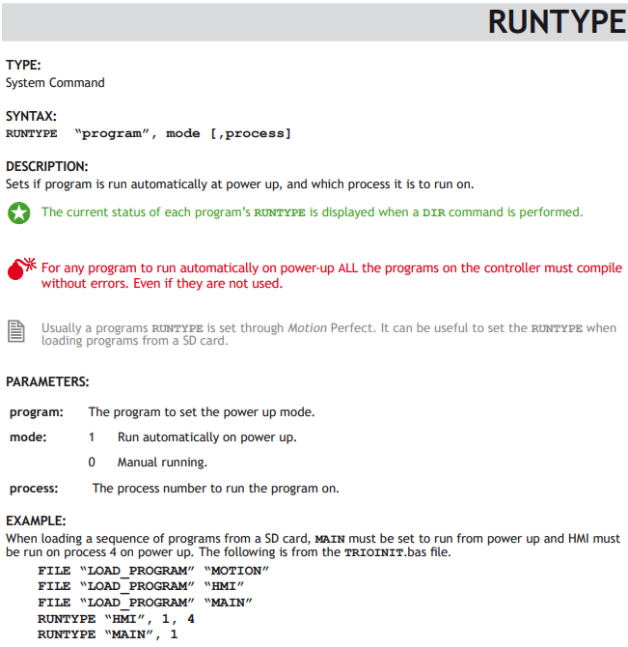Click the FILE "LOAD_PROGRAM" "MOTION" code line
The width and height of the screenshot is (628, 647).
[153, 571]
